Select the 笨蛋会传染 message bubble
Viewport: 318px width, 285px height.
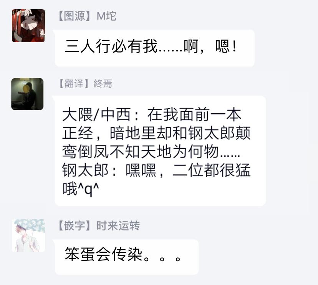(x=127, y=257)
